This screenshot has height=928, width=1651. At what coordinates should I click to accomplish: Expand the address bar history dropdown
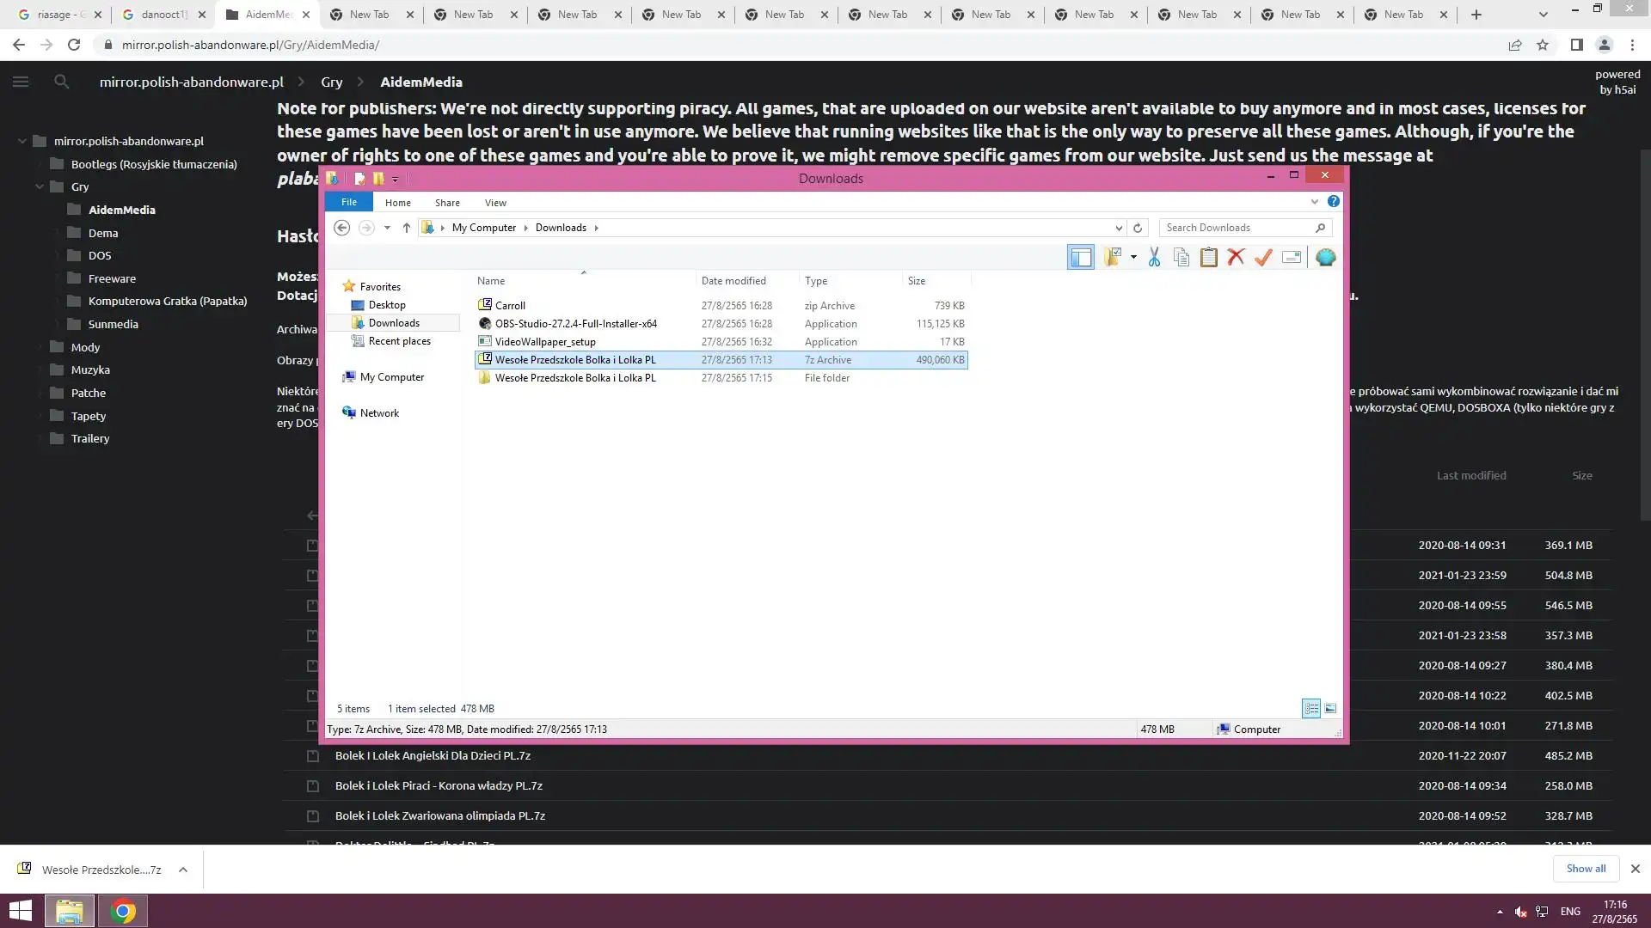(1119, 228)
